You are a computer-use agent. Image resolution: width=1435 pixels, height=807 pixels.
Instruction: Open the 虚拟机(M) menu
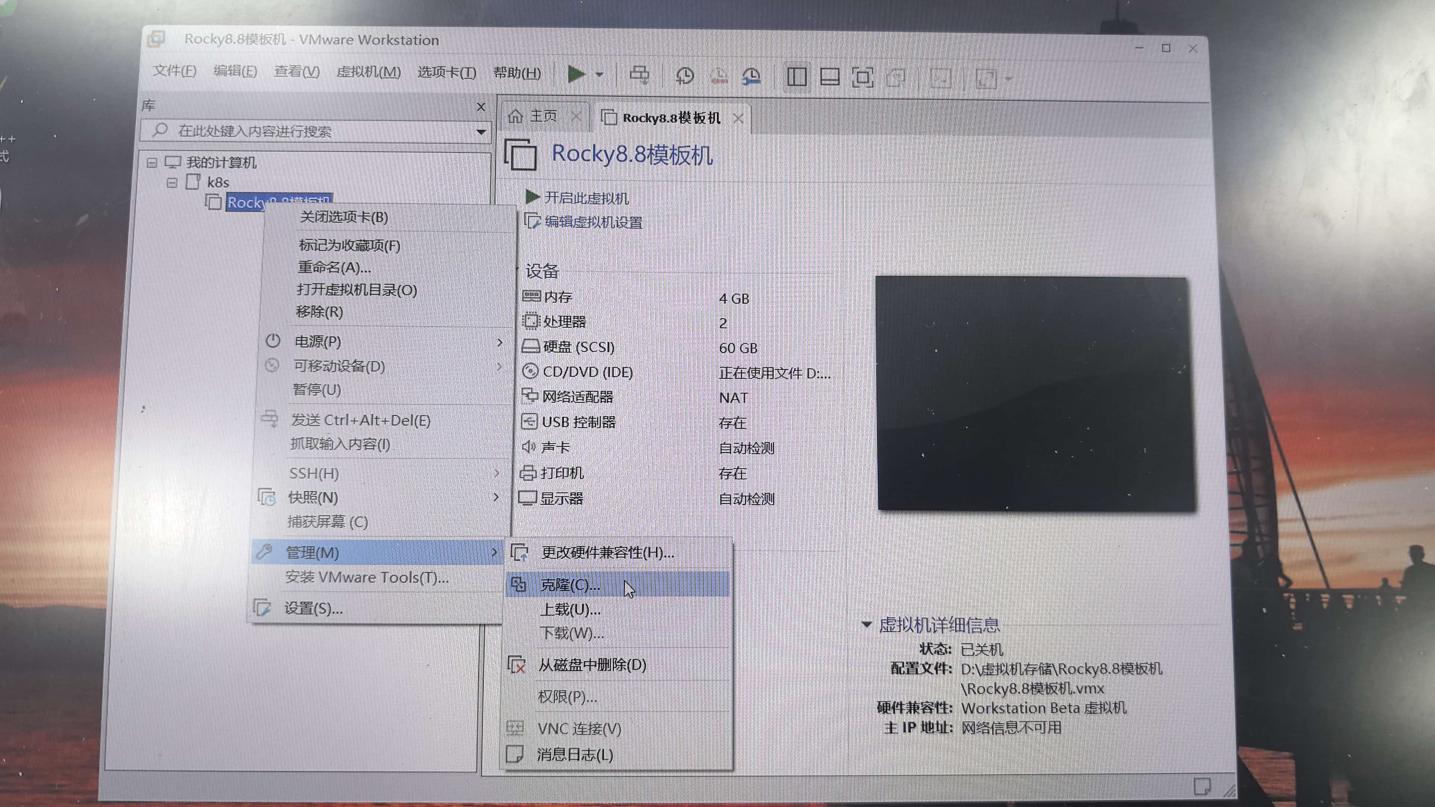click(x=369, y=72)
